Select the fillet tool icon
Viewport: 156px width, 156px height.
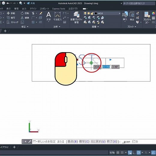tap(33, 18)
